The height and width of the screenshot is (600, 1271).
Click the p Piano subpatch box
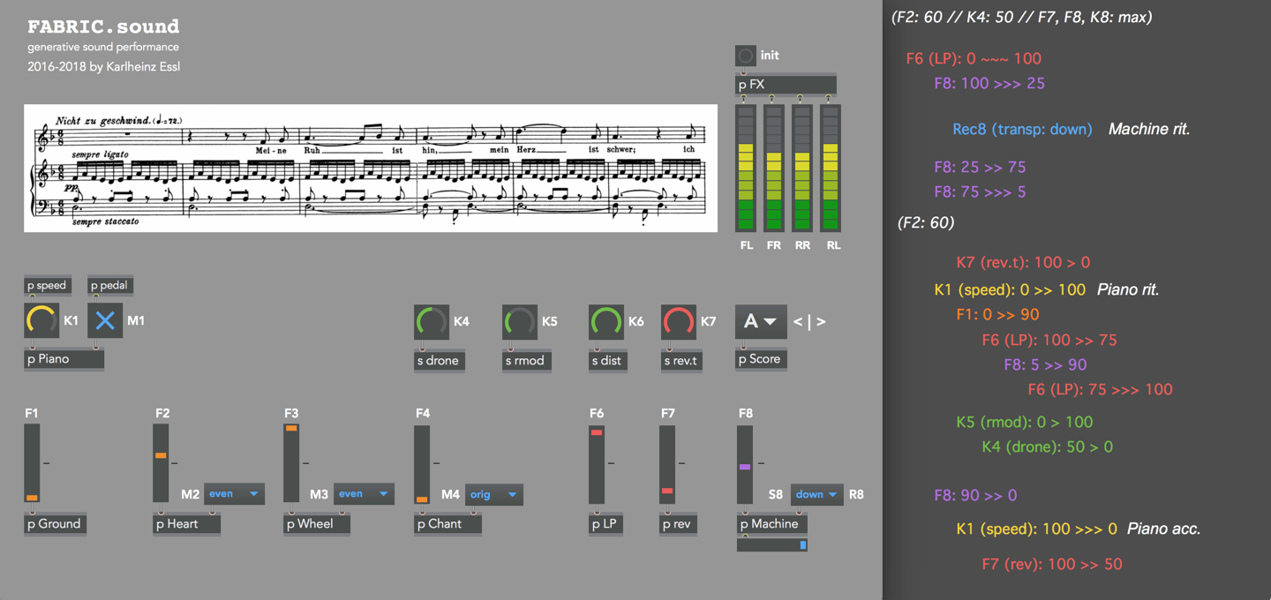[64, 359]
